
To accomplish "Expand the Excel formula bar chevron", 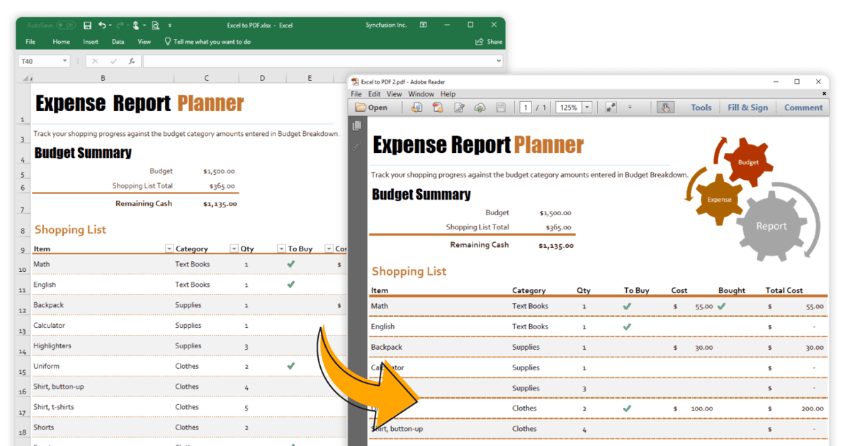I will tap(499, 62).
